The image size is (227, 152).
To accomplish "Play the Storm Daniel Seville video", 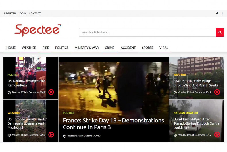I will point(217,92).
